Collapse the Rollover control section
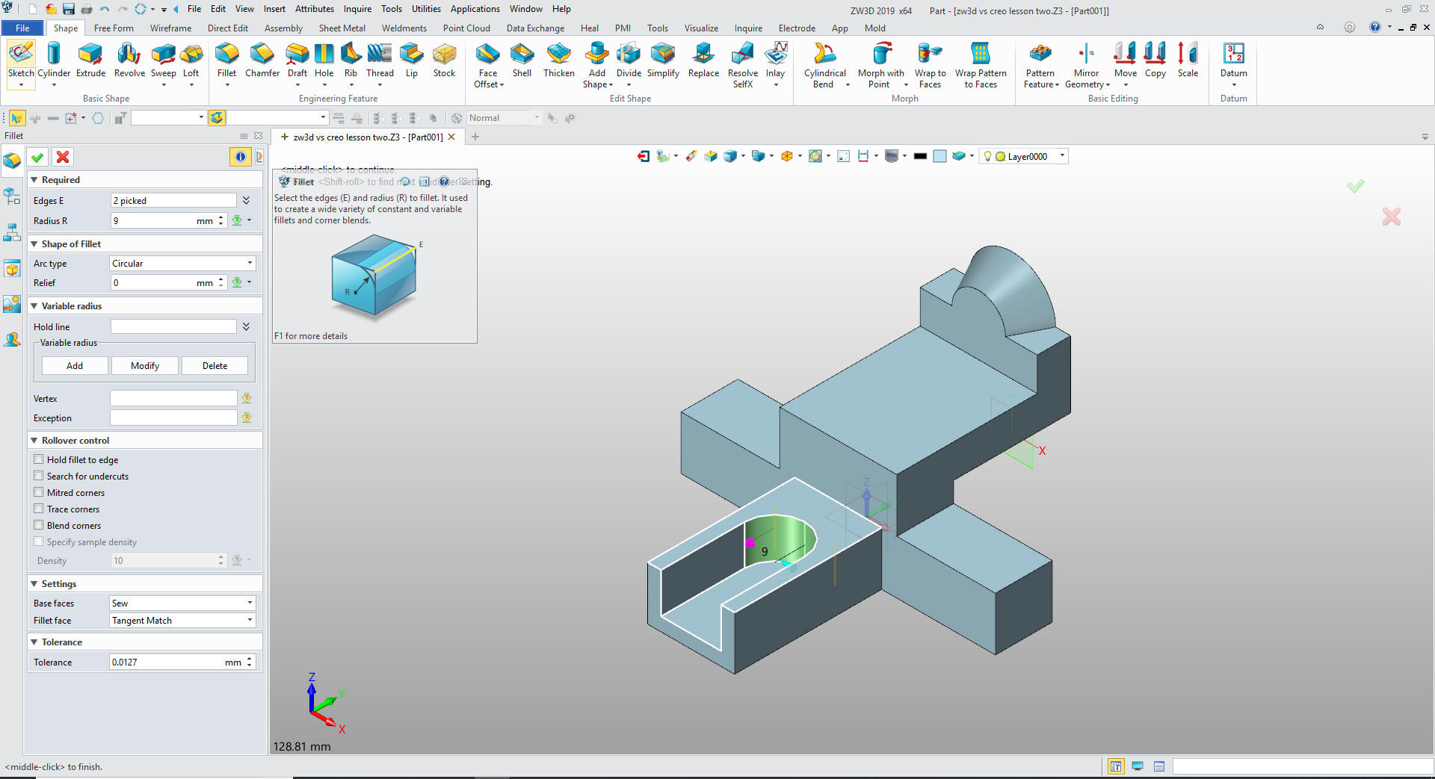1435x779 pixels. pos(34,441)
